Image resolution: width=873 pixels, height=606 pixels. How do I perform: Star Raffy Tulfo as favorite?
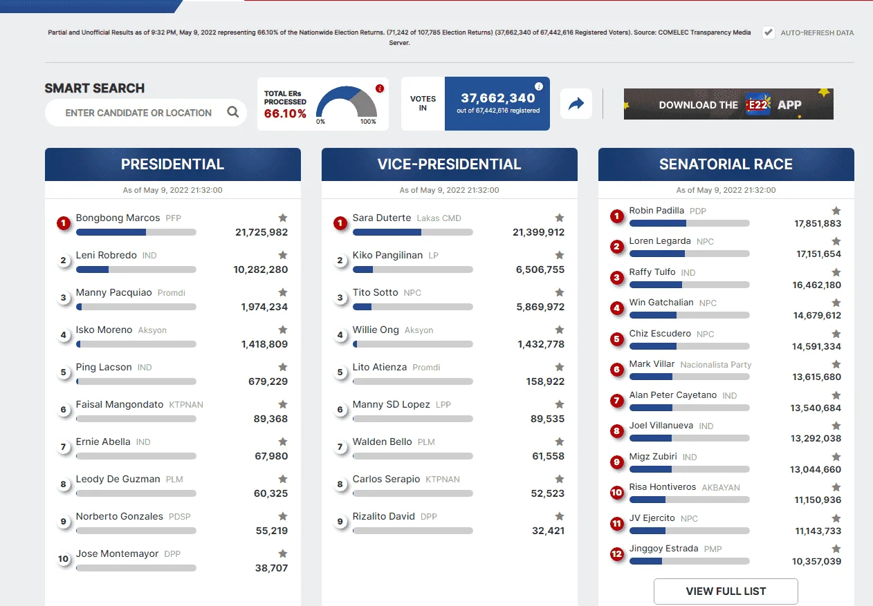tap(836, 272)
